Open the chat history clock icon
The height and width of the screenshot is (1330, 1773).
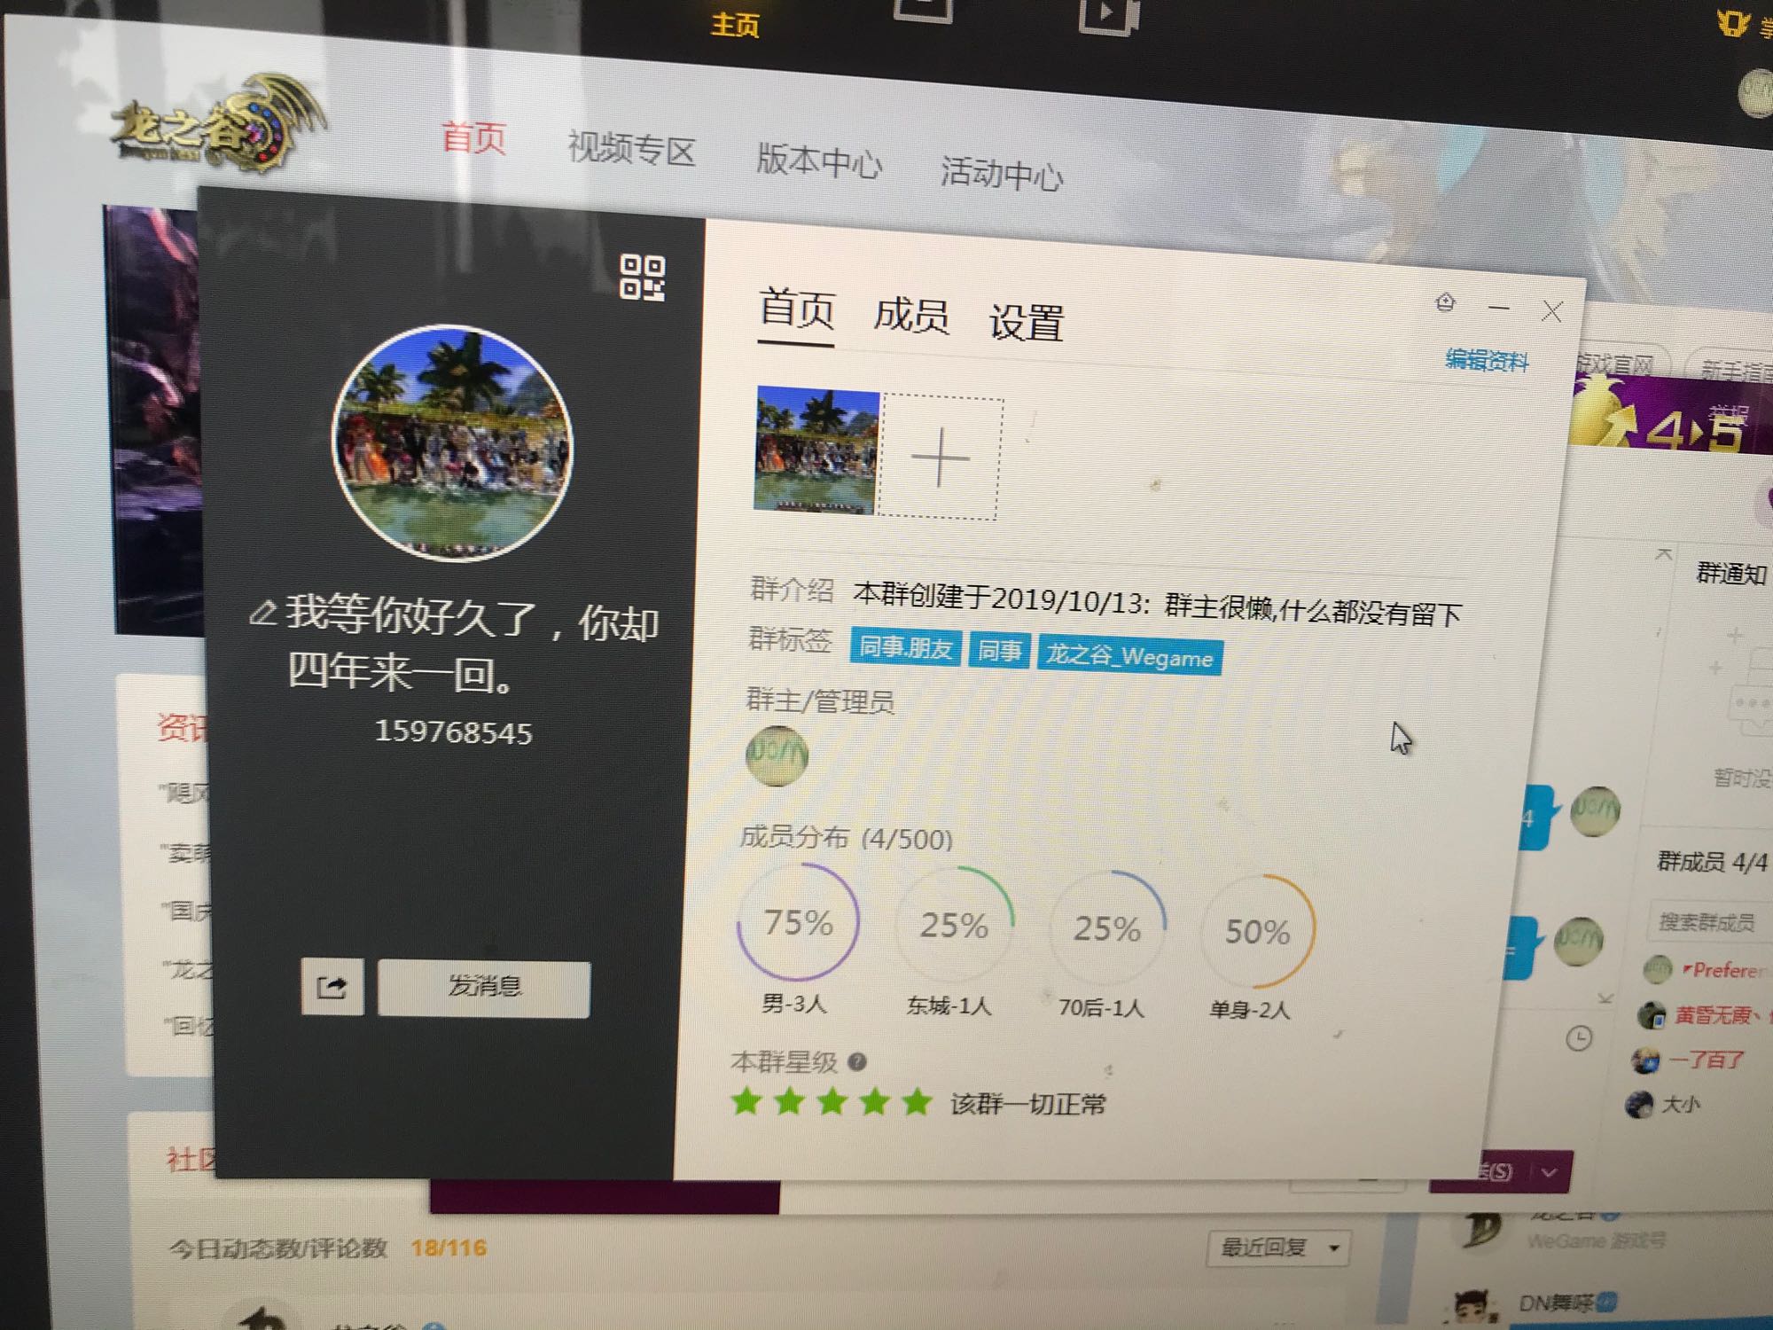pos(1579,1038)
